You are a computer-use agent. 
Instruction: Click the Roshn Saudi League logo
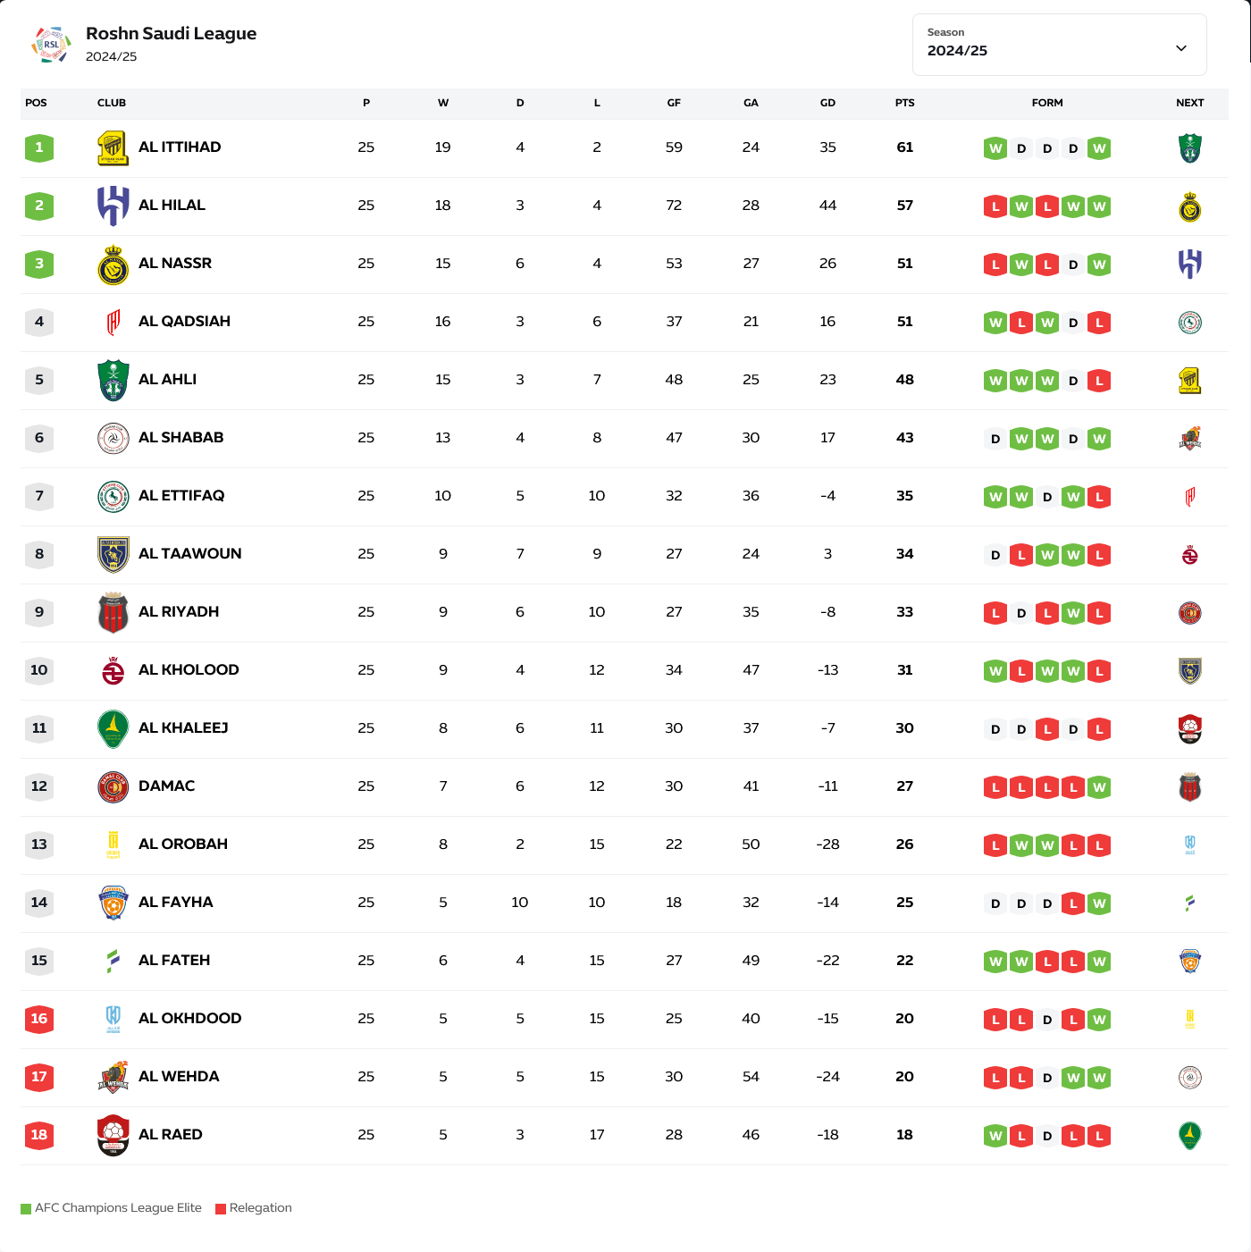coord(52,45)
